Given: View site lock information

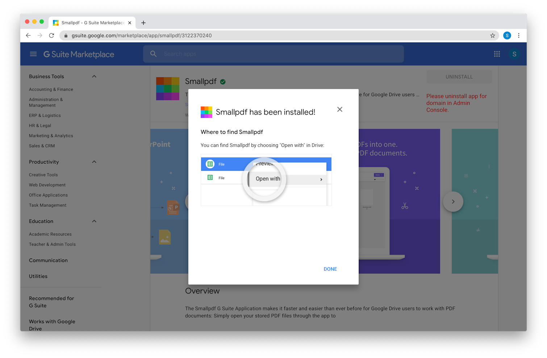Looking at the screenshot, I should click(66, 35).
